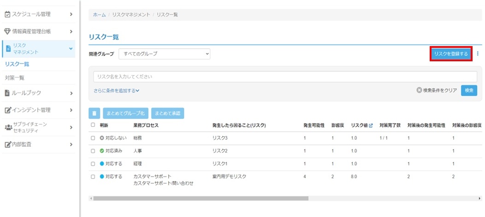
Task: Click the green check status icon for リスク2
Action: click(x=102, y=151)
